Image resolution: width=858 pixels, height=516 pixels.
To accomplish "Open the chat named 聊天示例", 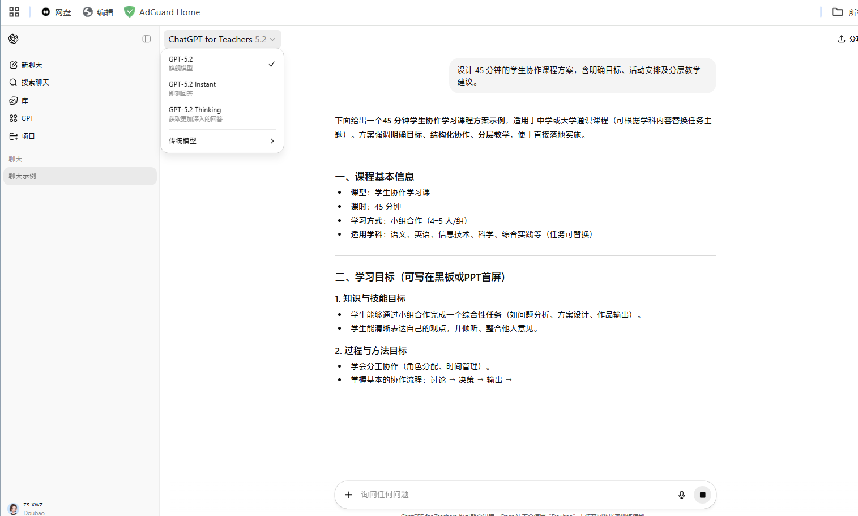I will click(x=79, y=176).
